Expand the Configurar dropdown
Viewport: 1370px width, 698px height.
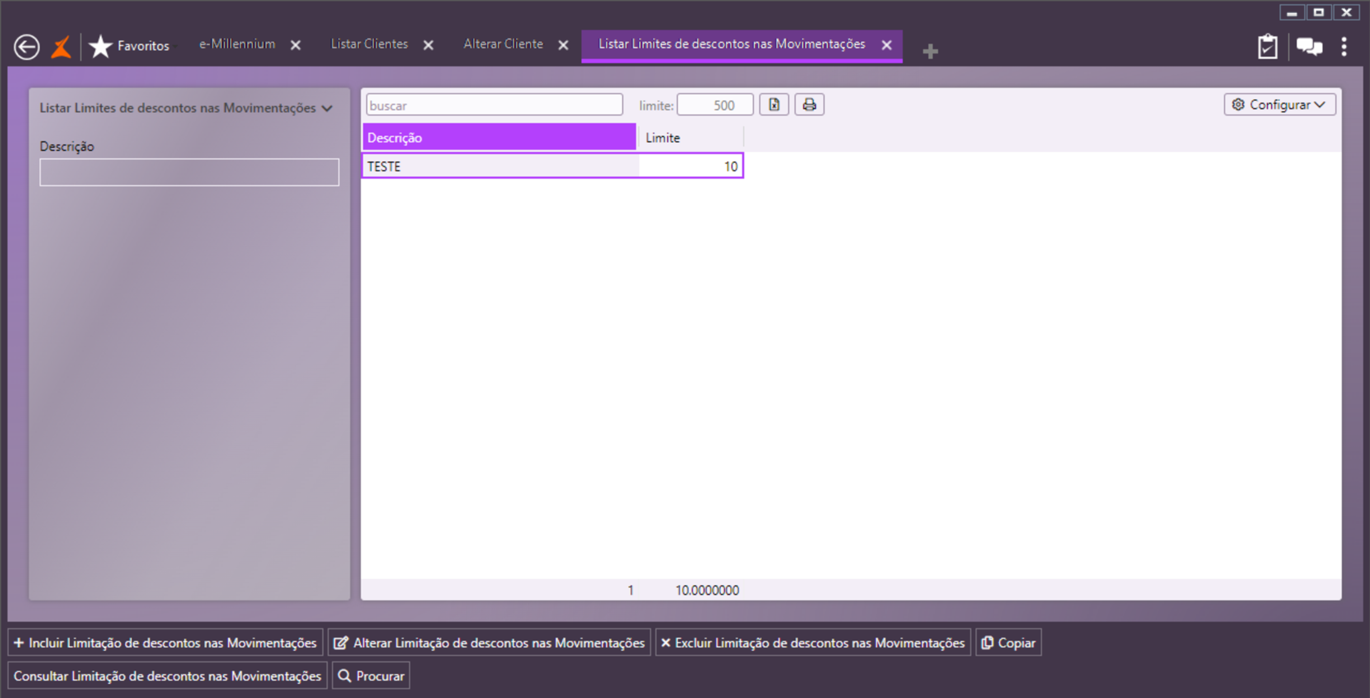pyautogui.click(x=1279, y=105)
